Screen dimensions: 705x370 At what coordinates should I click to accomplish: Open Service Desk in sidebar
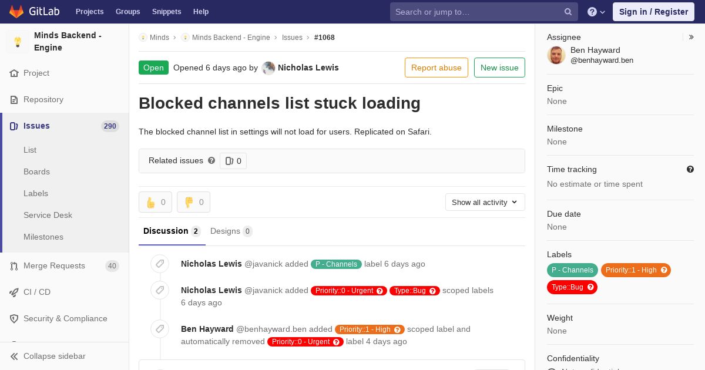click(48, 216)
